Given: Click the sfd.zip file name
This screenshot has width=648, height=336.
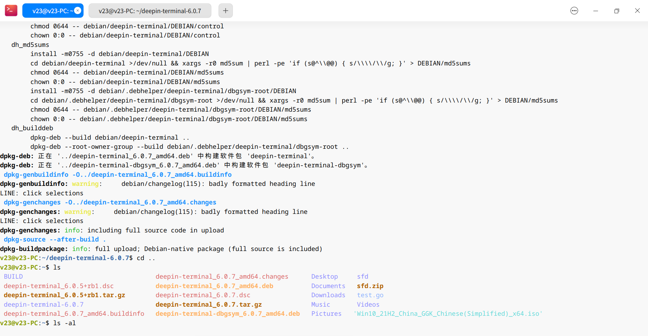Looking at the screenshot, I should pyautogui.click(x=370, y=286).
